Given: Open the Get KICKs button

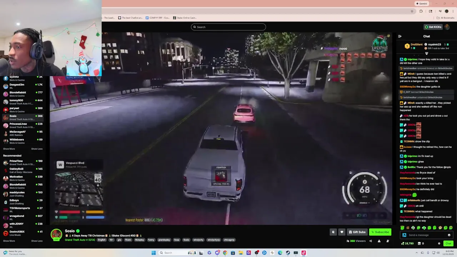Looking at the screenshot, I should point(433,27).
